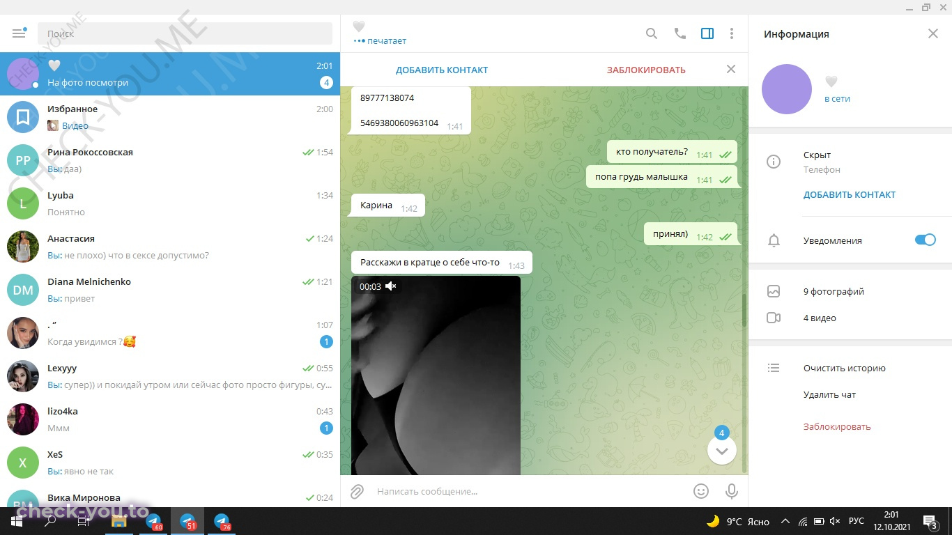The height and width of the screenshot is (535, 952).
Task: Click the Избранное bookmark avatar
Action: [x=23, y=117]
